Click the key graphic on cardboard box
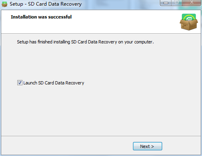Screen dimensions: 202x156 tap(184, 26)
